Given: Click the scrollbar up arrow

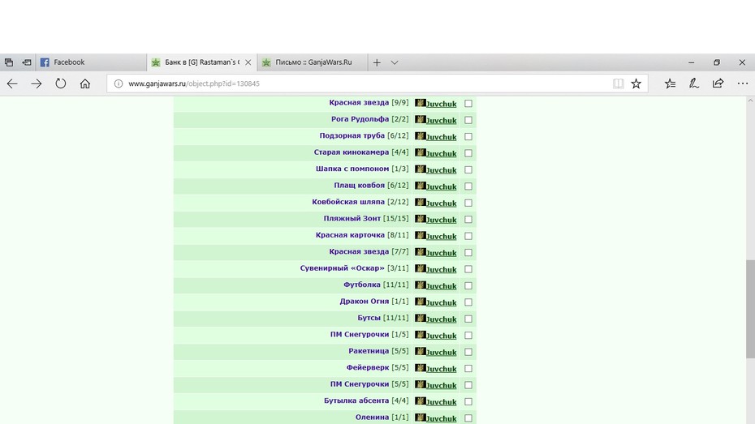Looking at the screenshot, I should (750, 101).
